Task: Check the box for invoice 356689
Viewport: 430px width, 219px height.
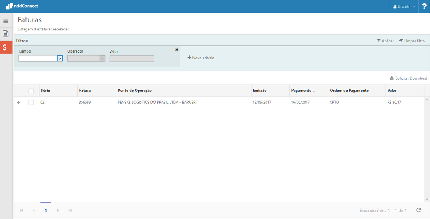Action: (31, 103)
